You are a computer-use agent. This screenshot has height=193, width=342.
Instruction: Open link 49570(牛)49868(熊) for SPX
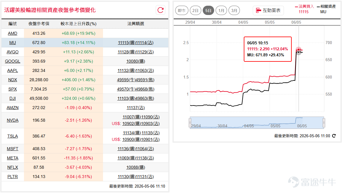point(136,89)
